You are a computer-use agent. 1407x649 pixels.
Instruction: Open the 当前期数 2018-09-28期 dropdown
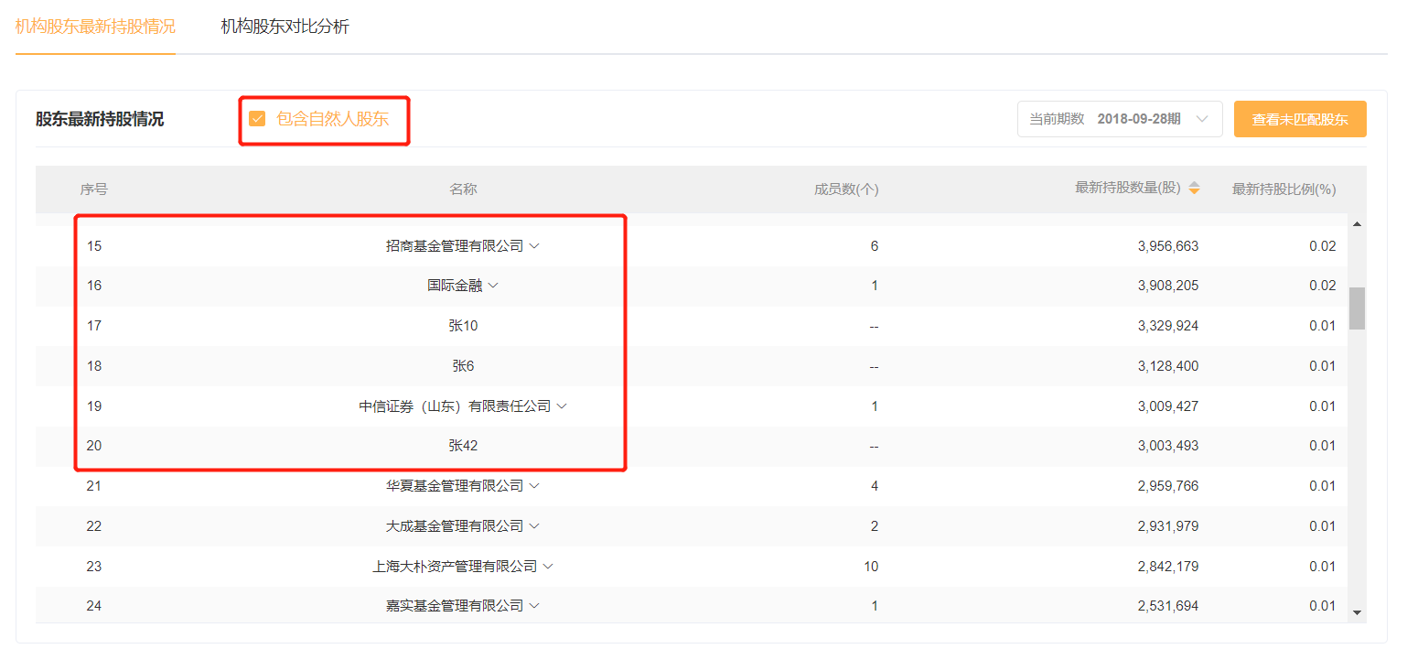coord(1120,119)
